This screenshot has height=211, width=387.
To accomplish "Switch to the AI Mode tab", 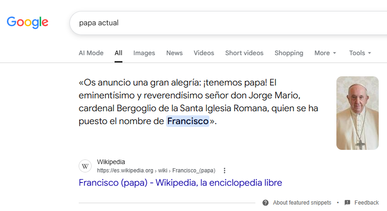I will [91, 53].
